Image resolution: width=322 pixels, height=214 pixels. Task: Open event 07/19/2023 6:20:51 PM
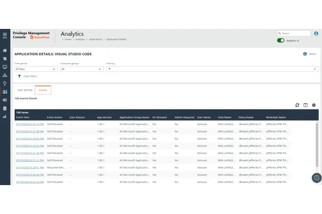point(30,167)
